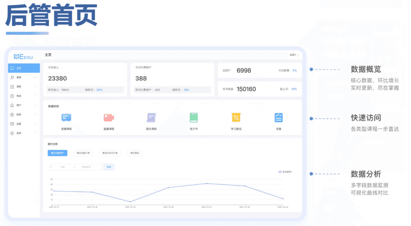Click the 用户 person icon in sidebar
Image resolution: width=411 pixels, height=226 pixels.
coord(12,105)
